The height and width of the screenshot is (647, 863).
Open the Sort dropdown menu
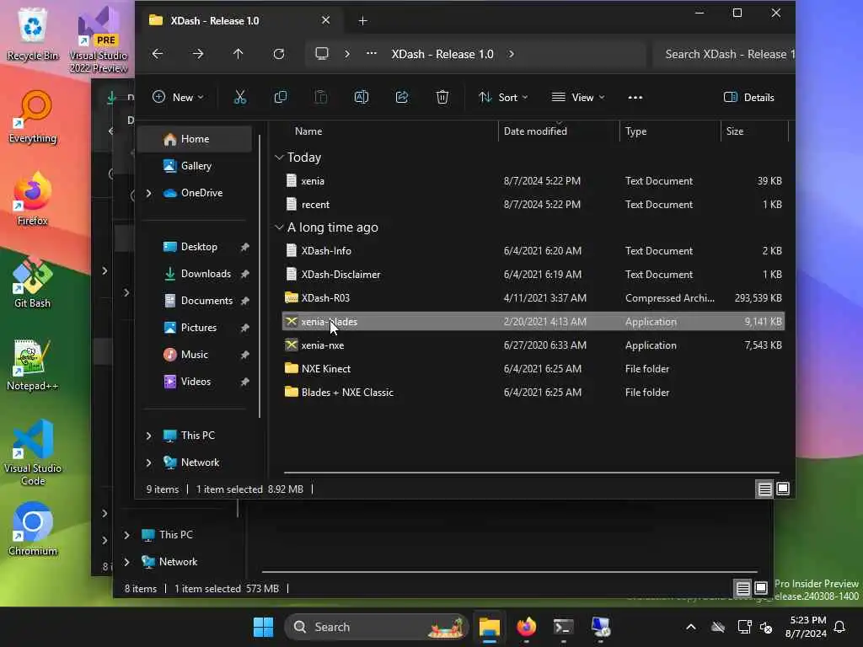click(x=503, y=98)
